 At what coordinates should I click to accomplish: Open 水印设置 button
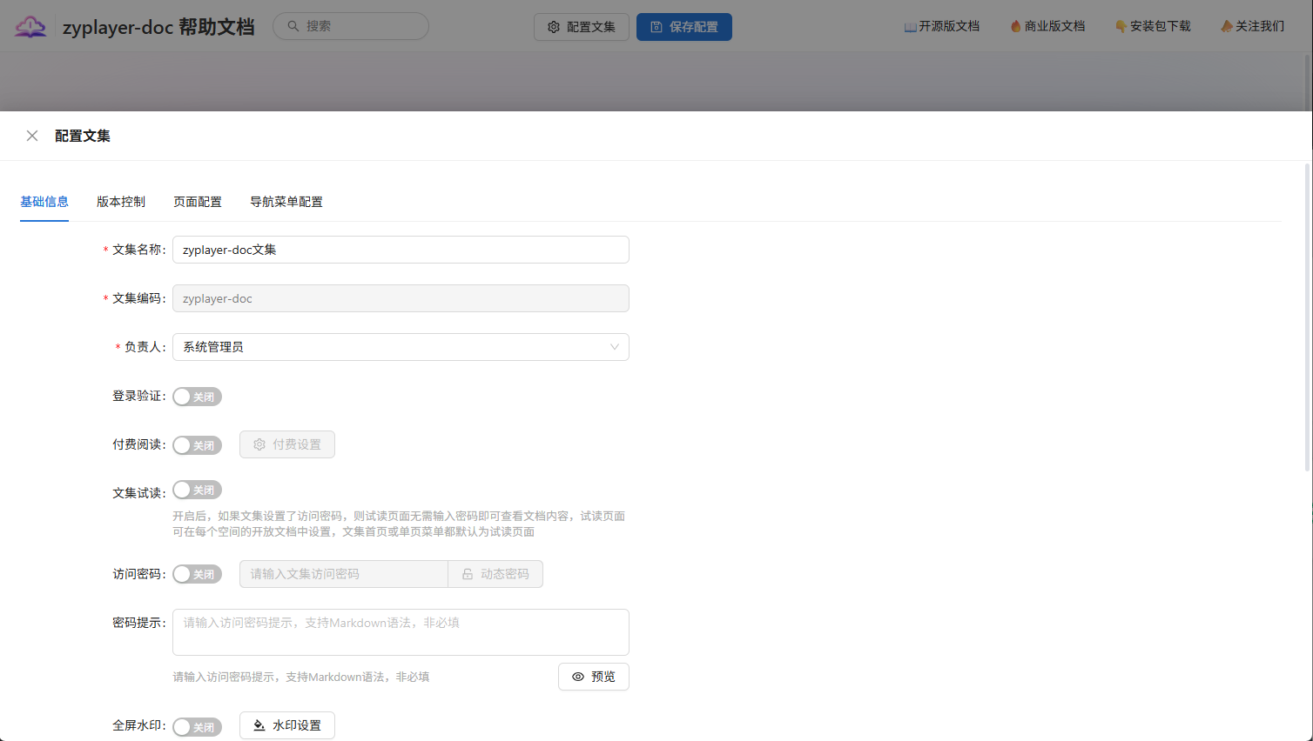287,725
